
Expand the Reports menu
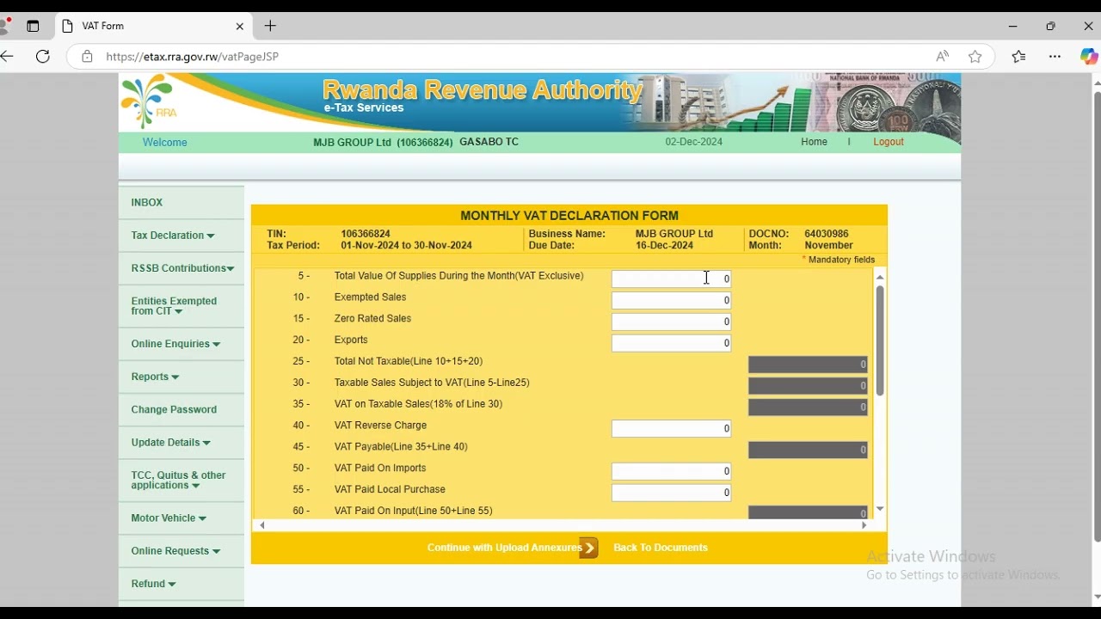[x=181, y=377]
